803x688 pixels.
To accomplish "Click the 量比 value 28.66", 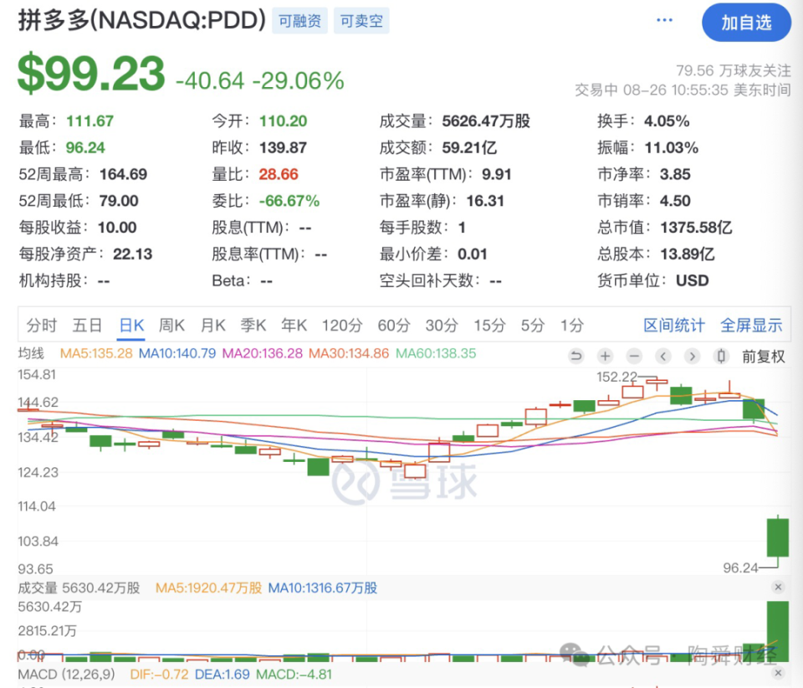I will [x=279, y=174].
